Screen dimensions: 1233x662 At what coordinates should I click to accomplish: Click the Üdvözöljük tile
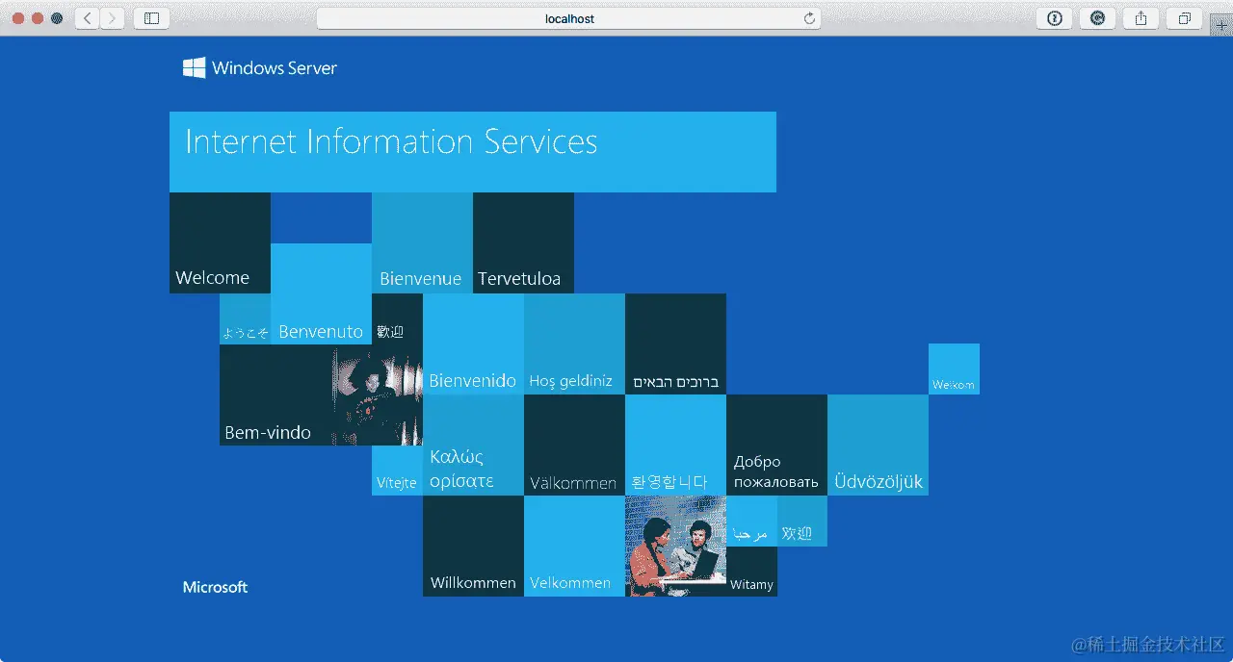click(x=878, y=445)
